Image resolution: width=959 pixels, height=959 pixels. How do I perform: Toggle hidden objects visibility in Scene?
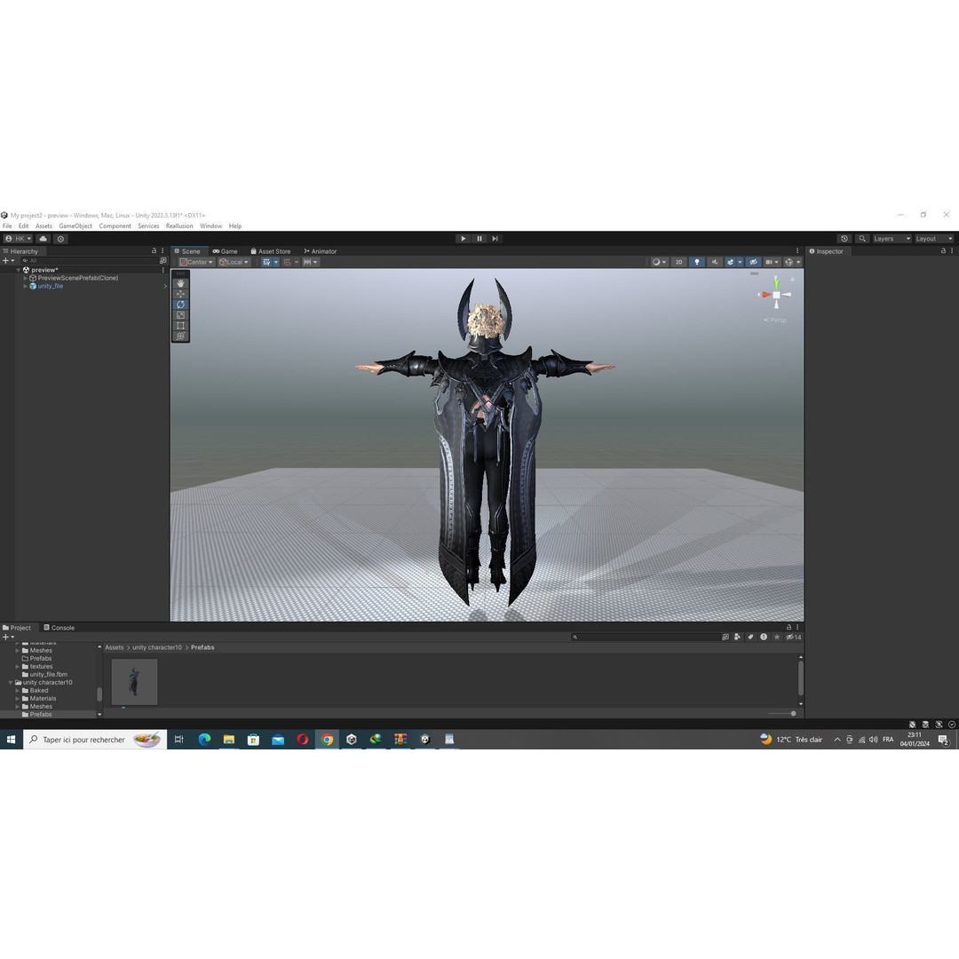tap(754, 262)
